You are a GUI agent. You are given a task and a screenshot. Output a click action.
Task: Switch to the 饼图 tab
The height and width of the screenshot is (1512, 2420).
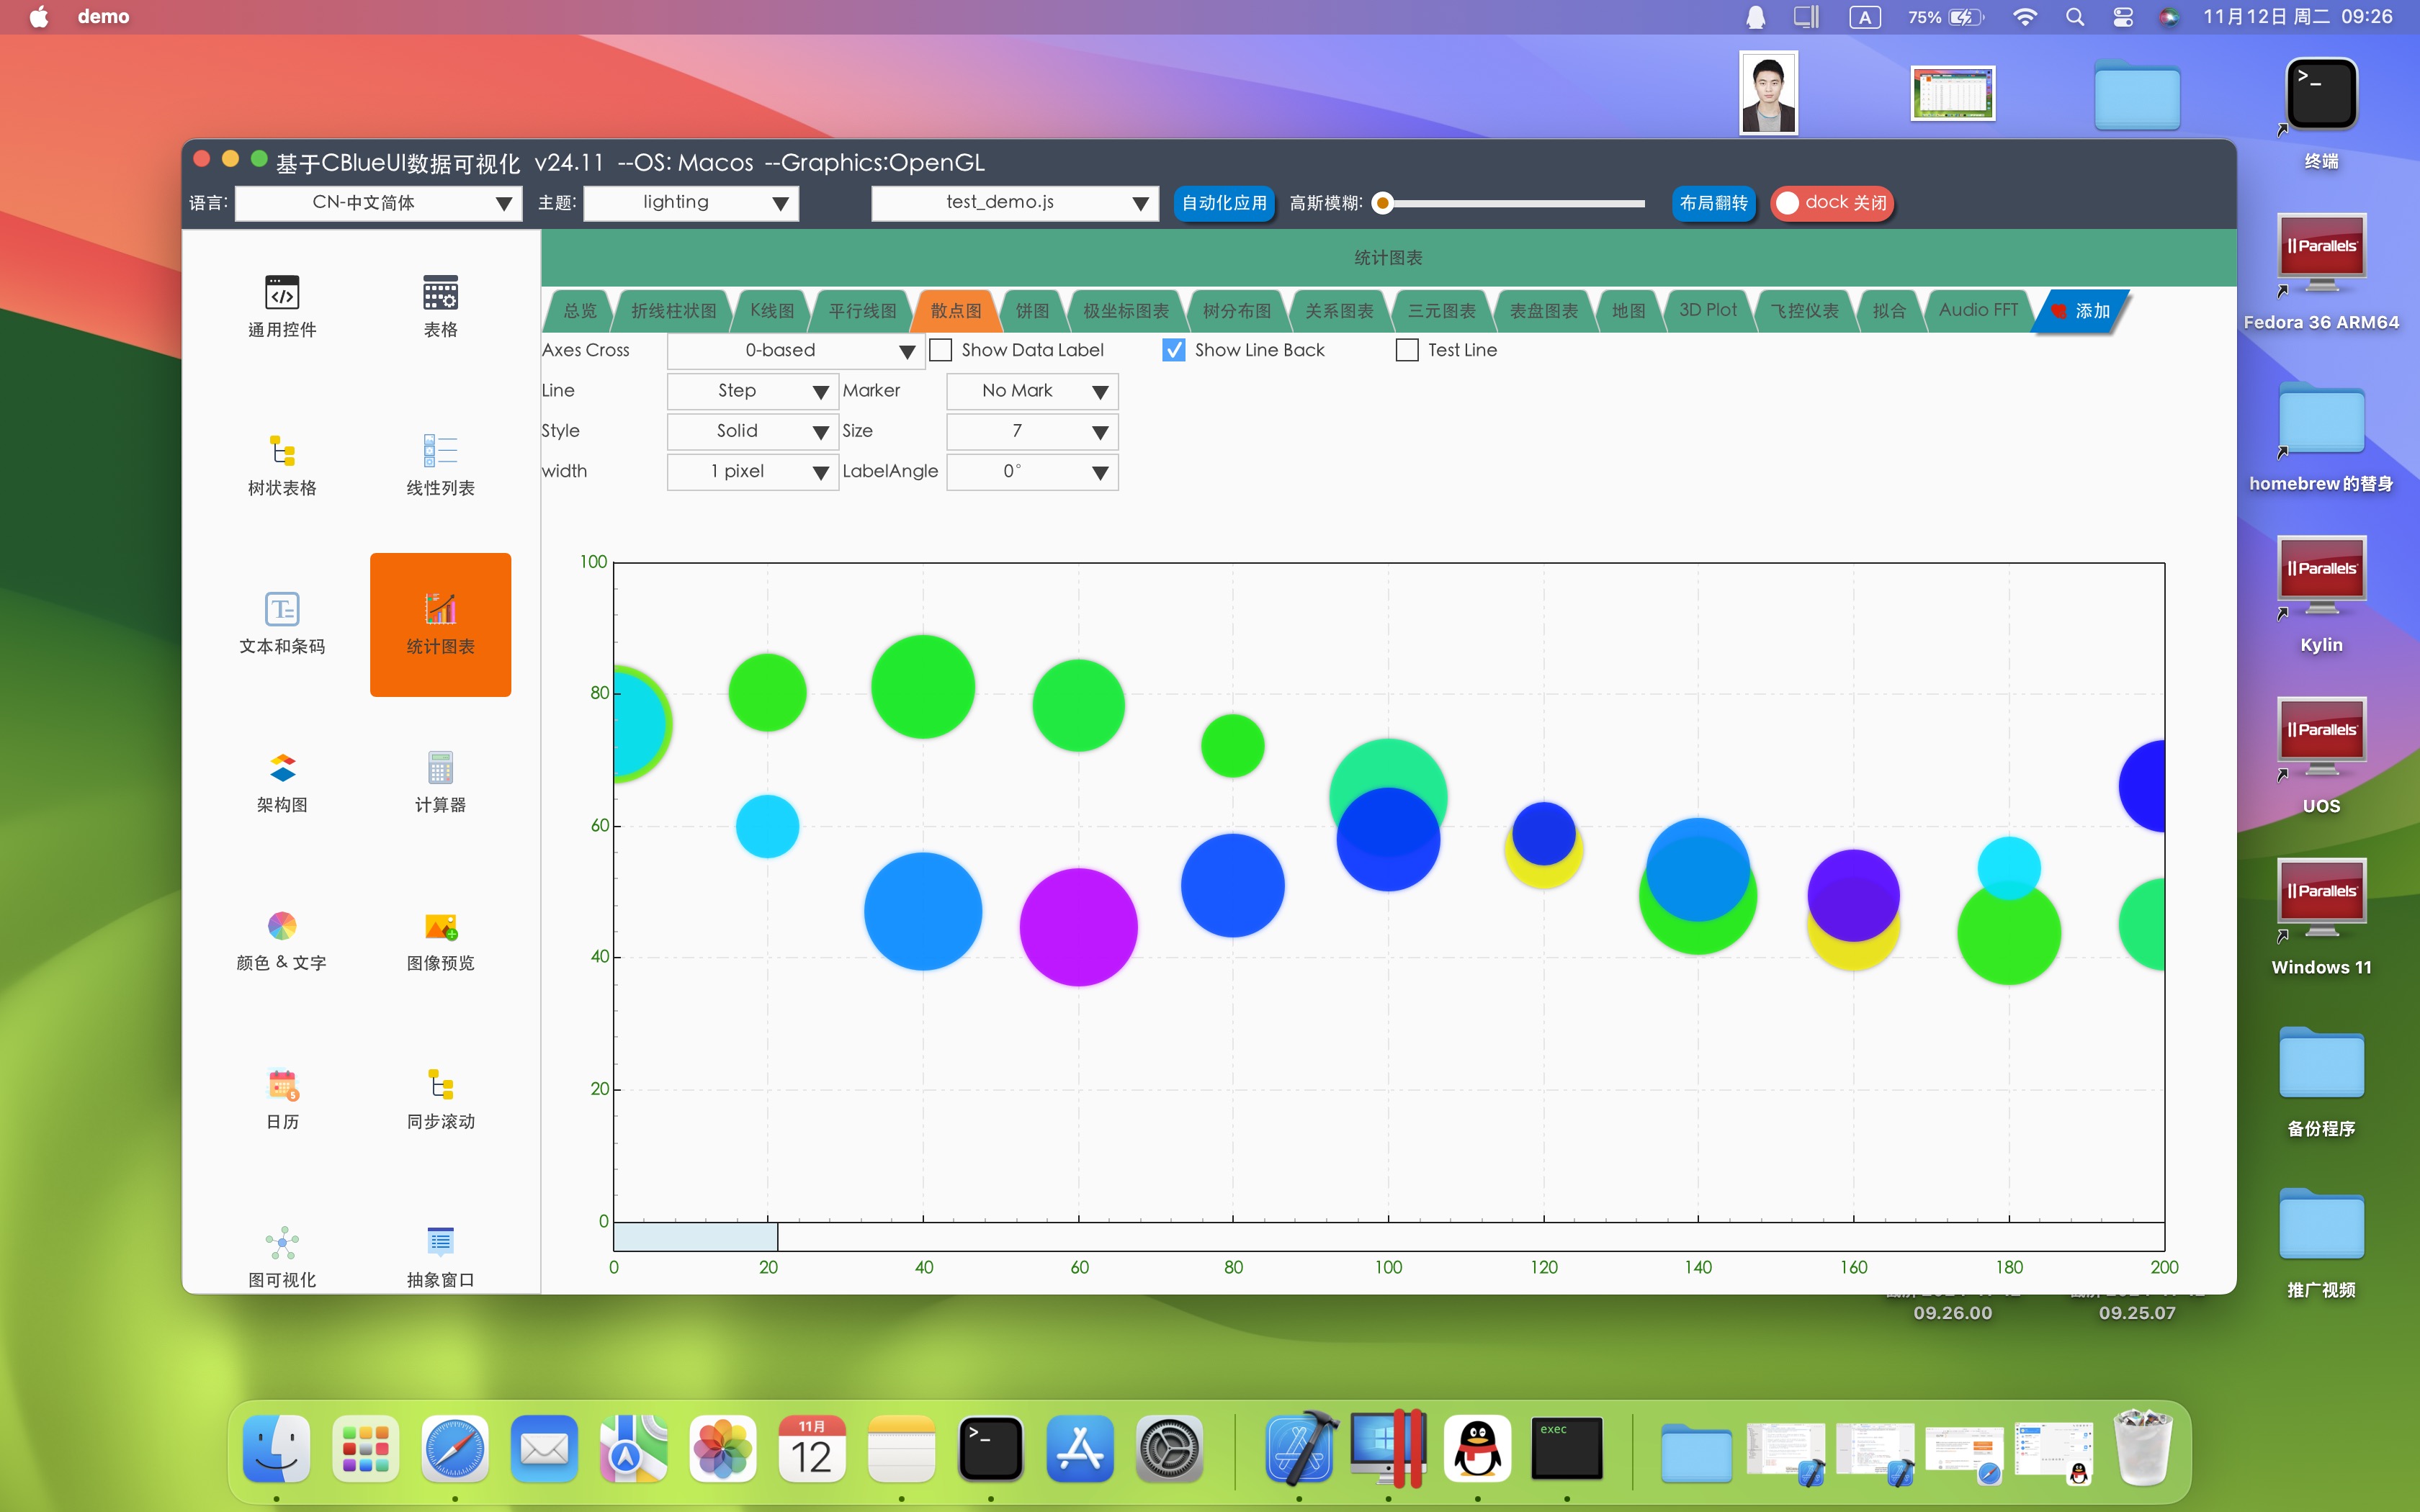(1031, 311)
